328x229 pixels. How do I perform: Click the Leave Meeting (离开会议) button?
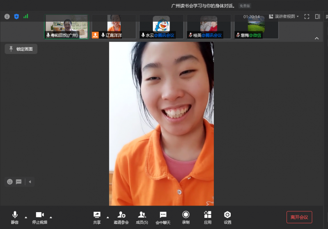coord(299,217)
